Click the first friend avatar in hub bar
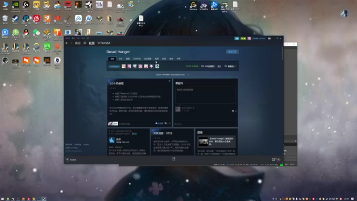 pos(124,66)
